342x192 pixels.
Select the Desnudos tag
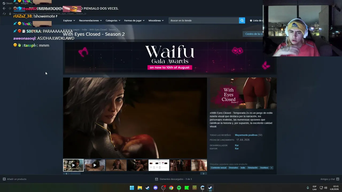233,168
